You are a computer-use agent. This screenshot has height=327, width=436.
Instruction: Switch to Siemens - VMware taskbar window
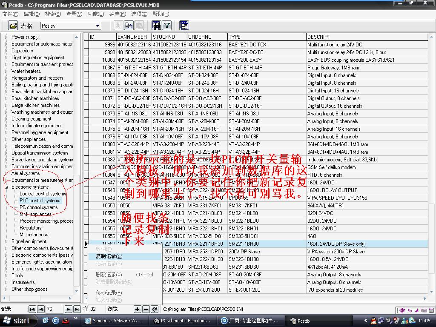pos(114,321)
